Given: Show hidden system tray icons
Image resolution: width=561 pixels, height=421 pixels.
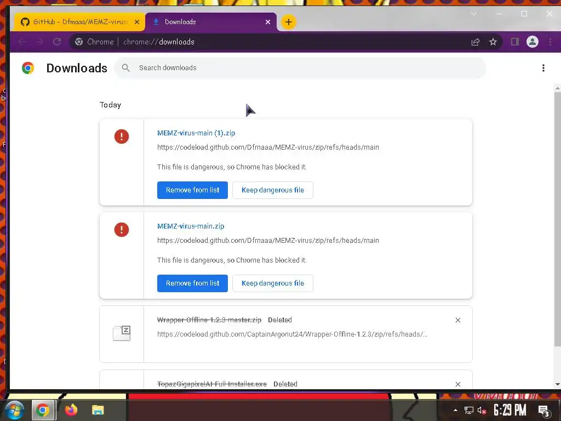Looking at the screenshot, I should 455,410.
